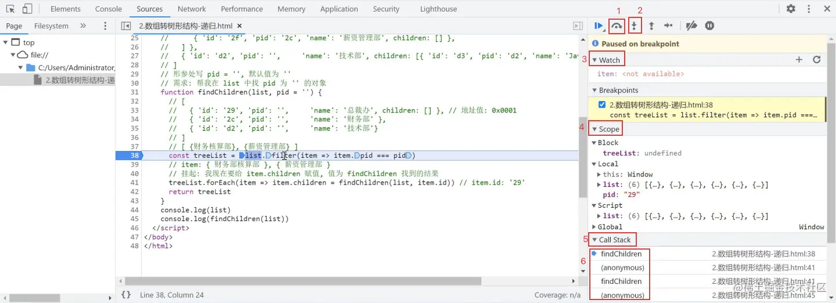Image resolution: width=836 pixels, height=303 pixels.
Task: Hide the debugger sidebar pane
Action: pos(578,26)
